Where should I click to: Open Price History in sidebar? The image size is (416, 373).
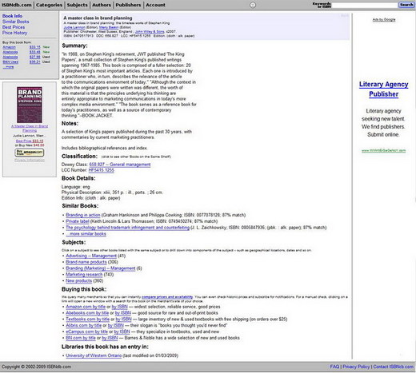click(x=15, y=33)
